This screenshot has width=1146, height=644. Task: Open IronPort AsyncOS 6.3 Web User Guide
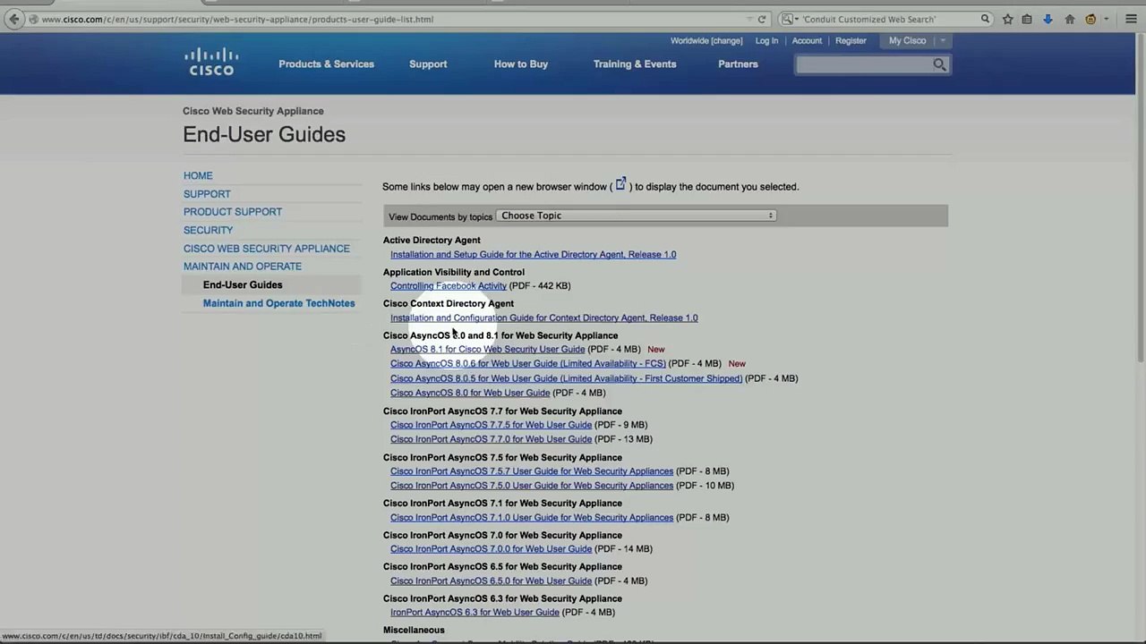[x=475, y=613]
